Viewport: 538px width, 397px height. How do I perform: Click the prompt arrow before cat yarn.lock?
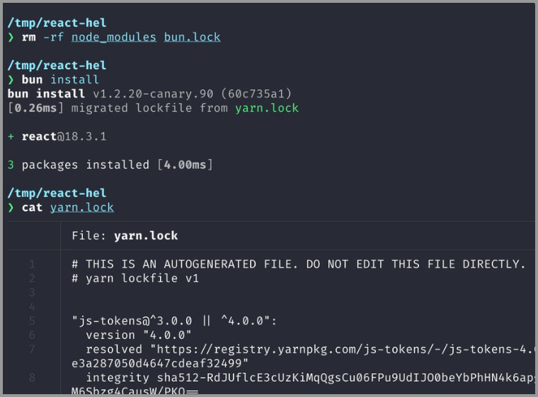tap(11, 208)
